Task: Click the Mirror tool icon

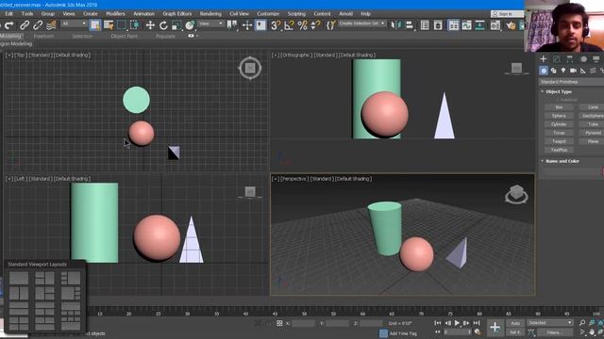Action: [395, 25]
